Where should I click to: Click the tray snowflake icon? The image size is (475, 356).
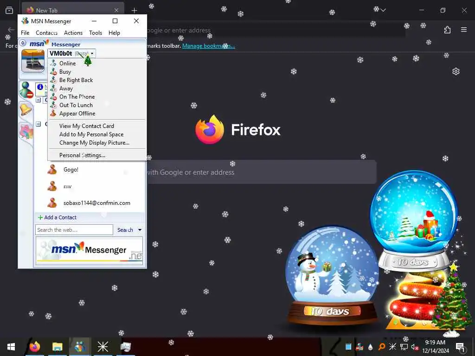click(x=392, y=347)
